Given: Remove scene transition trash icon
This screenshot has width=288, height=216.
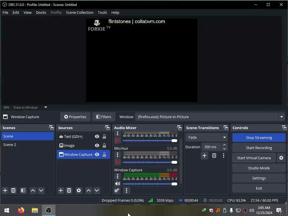Looking at the screenshot, I should pos(214,156).
